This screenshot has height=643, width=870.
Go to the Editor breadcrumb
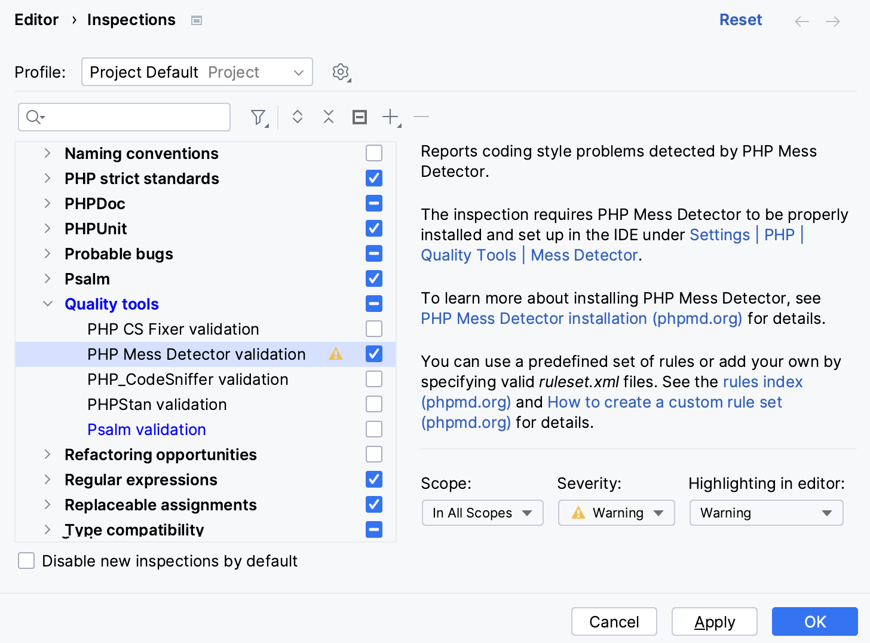click(36, 19)
